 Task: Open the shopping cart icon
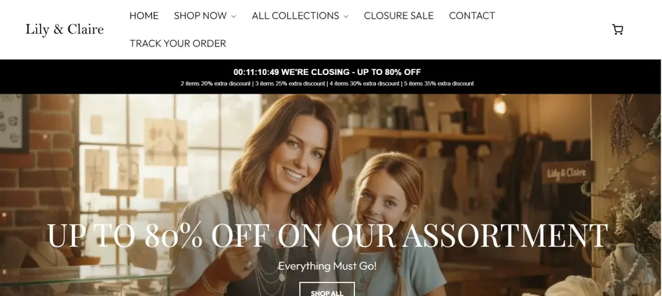617,30
